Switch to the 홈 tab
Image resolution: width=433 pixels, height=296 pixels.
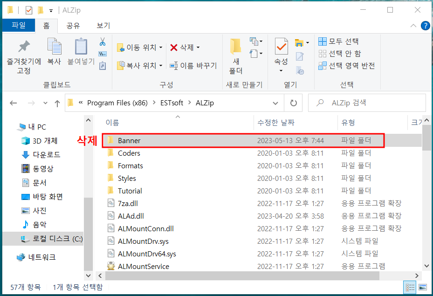[x=47, y=26]
